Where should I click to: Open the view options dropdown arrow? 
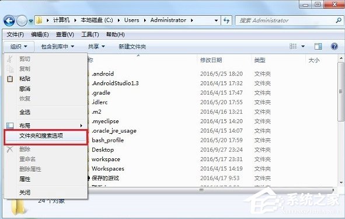303,47
